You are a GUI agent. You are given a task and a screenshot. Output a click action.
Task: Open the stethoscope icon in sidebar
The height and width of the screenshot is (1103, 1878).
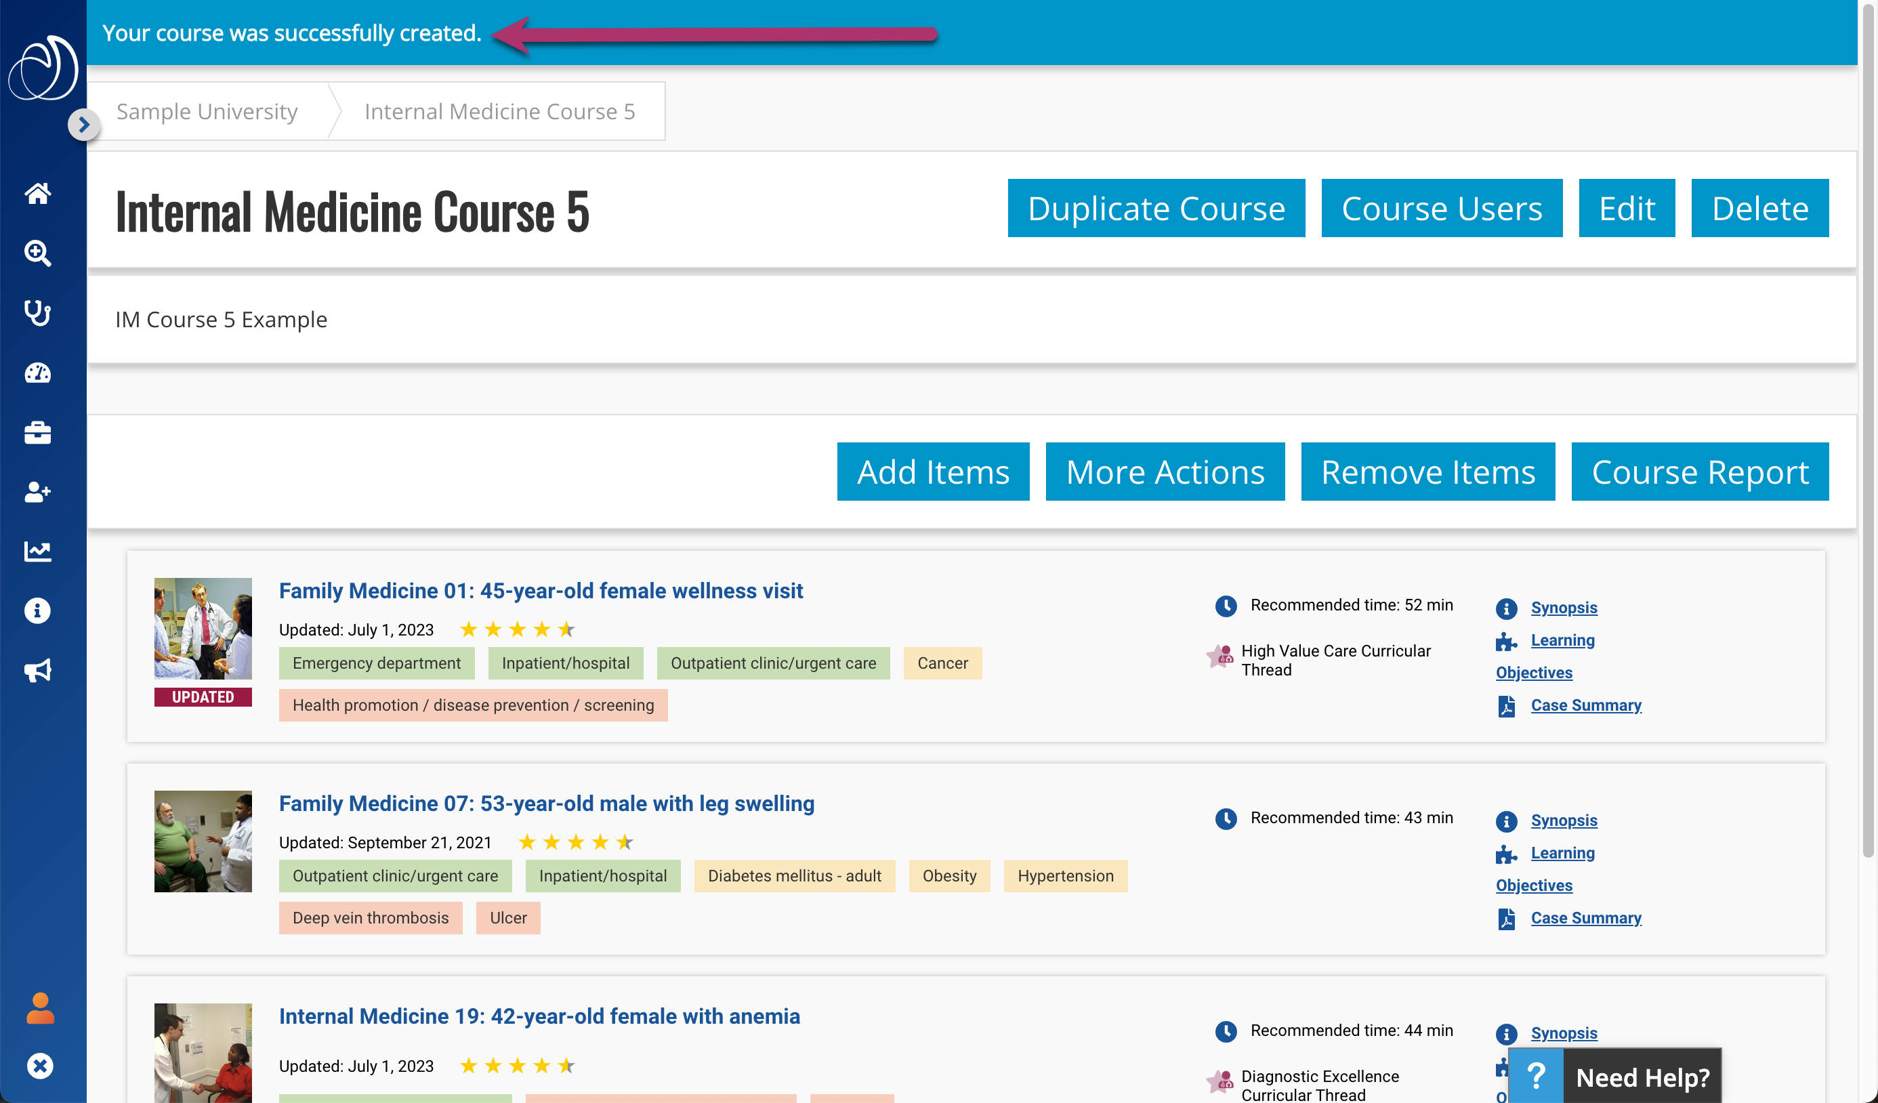click(37, 313)
